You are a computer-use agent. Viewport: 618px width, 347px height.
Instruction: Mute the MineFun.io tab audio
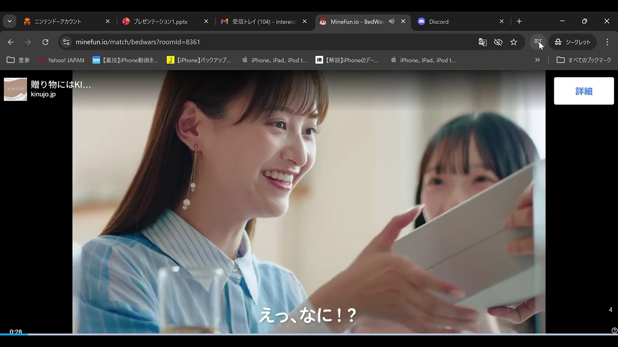click(392, 21)
